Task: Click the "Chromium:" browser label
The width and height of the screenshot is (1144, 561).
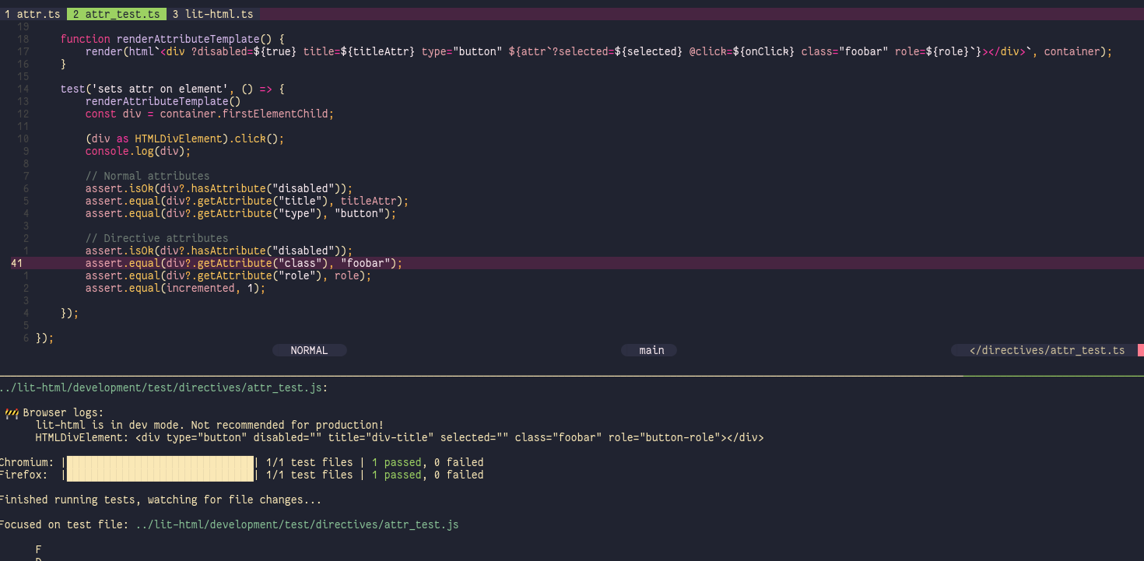Action: pyautogui.click(x=26, y=462)
